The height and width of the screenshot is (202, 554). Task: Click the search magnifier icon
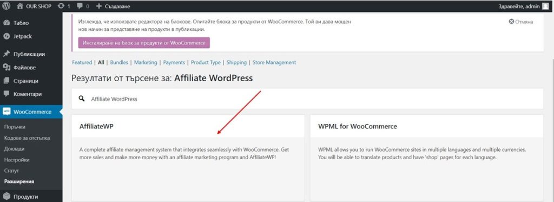82,99
